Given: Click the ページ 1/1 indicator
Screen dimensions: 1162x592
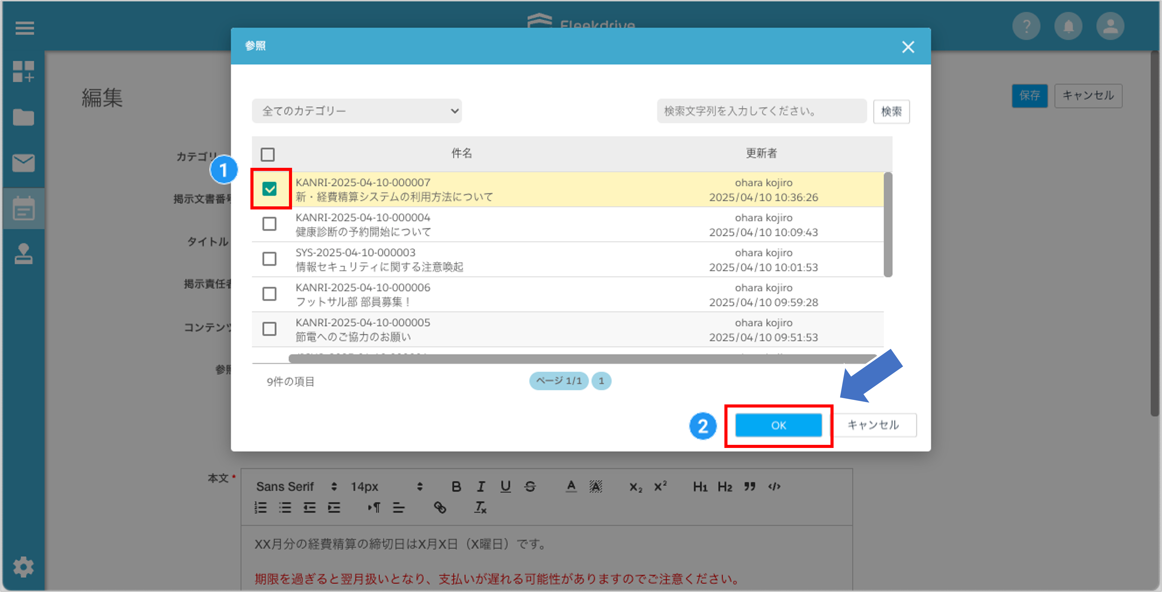Looking at the screenshot, I should [559, 381].
